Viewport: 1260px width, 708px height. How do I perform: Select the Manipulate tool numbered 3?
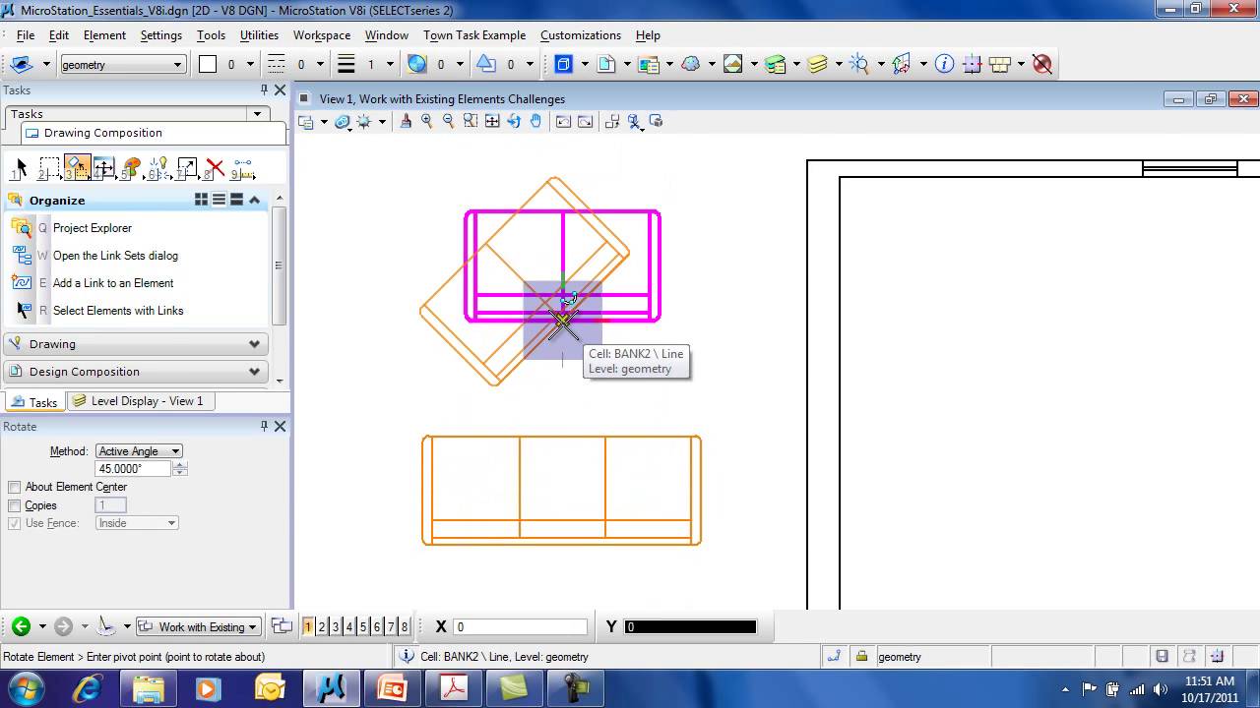coord(78,168)
